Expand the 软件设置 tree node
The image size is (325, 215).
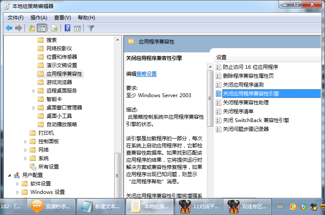point(17,184)
